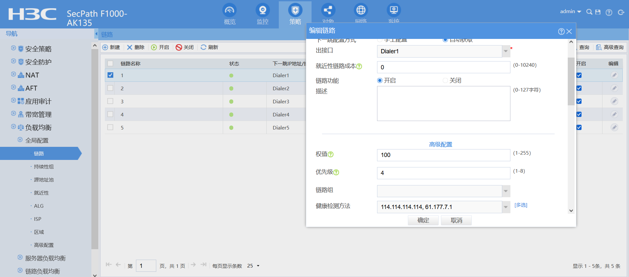Click the 确定 confirm button
Viewport: 629px width, 277px height.
pos(423,220)
